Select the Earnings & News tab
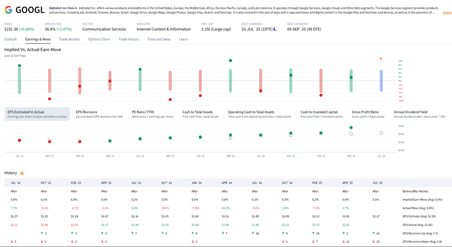 coord(38,39)
